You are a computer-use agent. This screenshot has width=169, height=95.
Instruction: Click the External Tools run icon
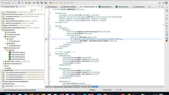pyautogui.click(x=45, y=3)
